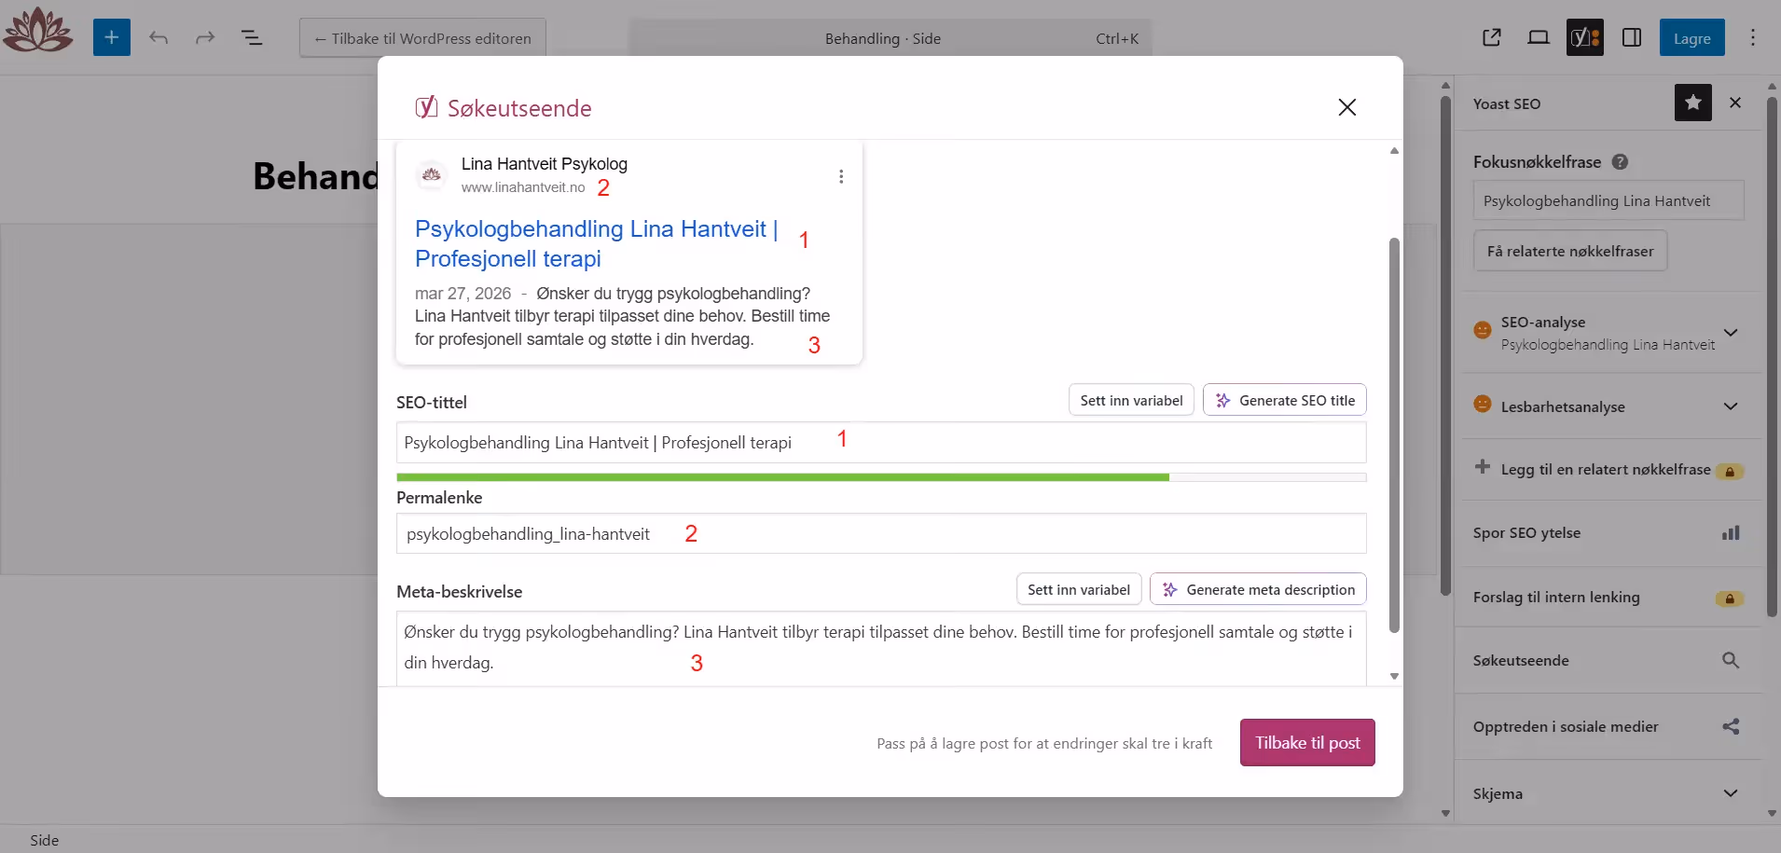This screenshot has width=1781, height=853.
Task: Click the Tilbake til post button
Action: (1307, 743)
